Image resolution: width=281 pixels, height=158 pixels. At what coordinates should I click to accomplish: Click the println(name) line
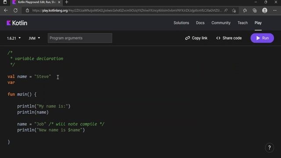pos(33,112)
